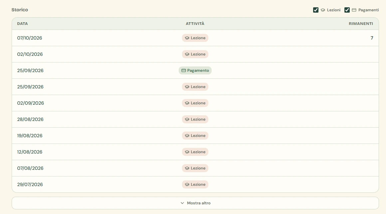386x214 pixels.
Task: Click the Lezione badge for 19/08/2026
Action: [195, 136]
